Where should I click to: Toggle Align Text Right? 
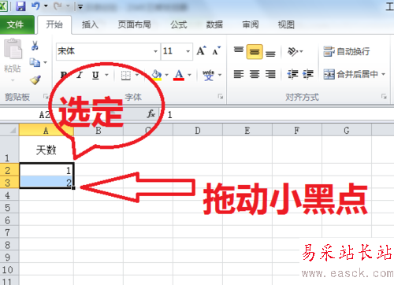tap(270, 74)
